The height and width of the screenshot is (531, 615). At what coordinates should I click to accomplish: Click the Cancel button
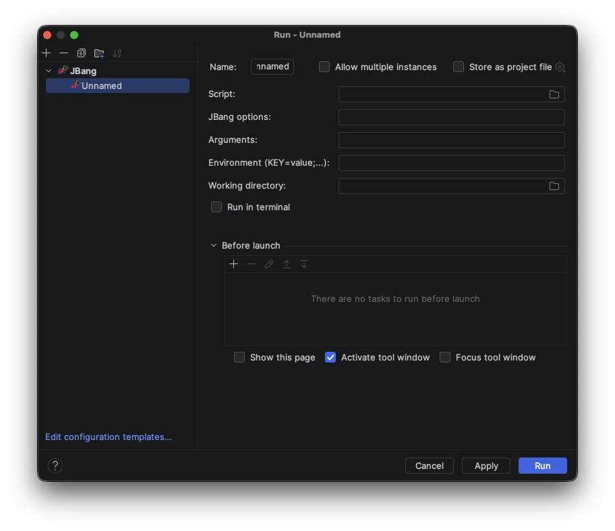(x=430, y=466)
